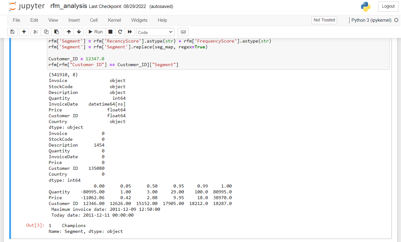
Task: Open the Kernel menu
Action: pyautogui.click(x=114, y=20)
